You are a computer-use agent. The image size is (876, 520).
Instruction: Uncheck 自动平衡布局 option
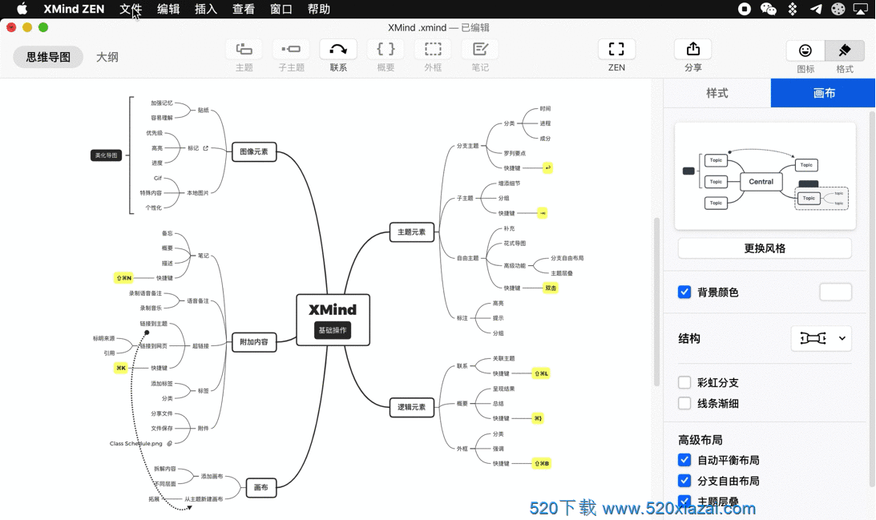coord(684,460)
